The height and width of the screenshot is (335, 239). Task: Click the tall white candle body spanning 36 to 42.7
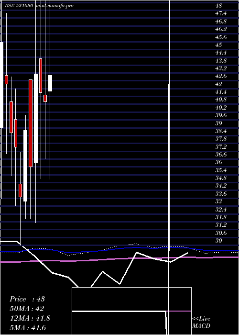click(x=36, y=118)
